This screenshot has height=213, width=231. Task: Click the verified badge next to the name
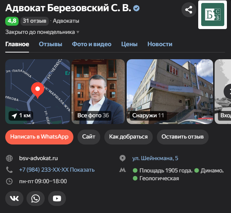pos(137,9)
